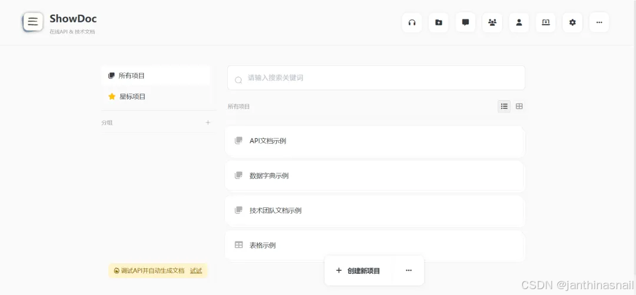Open the message chat bubble icon
The height and width of the screenshot is (295, 636).
click(x=465, y=23)
